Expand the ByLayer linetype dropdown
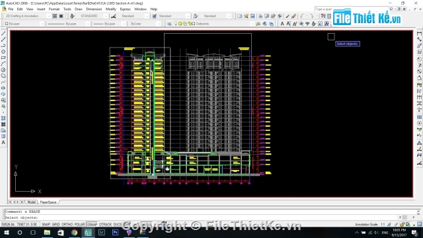The height and width of the screenshot is (238, 423). 88,24
